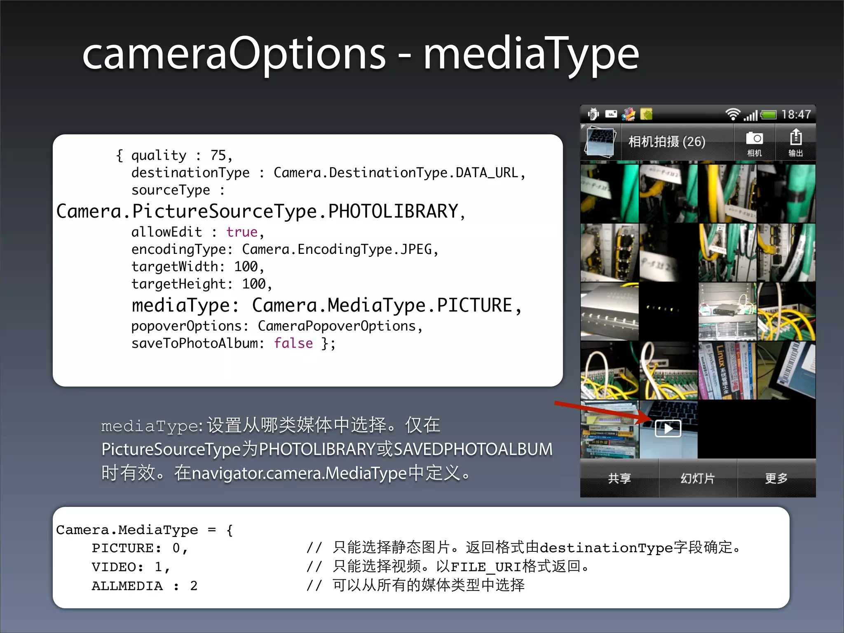844x633 pixels.
Task: Click the 相机拍摄 (26) album title
Action: tap(666, 142)
